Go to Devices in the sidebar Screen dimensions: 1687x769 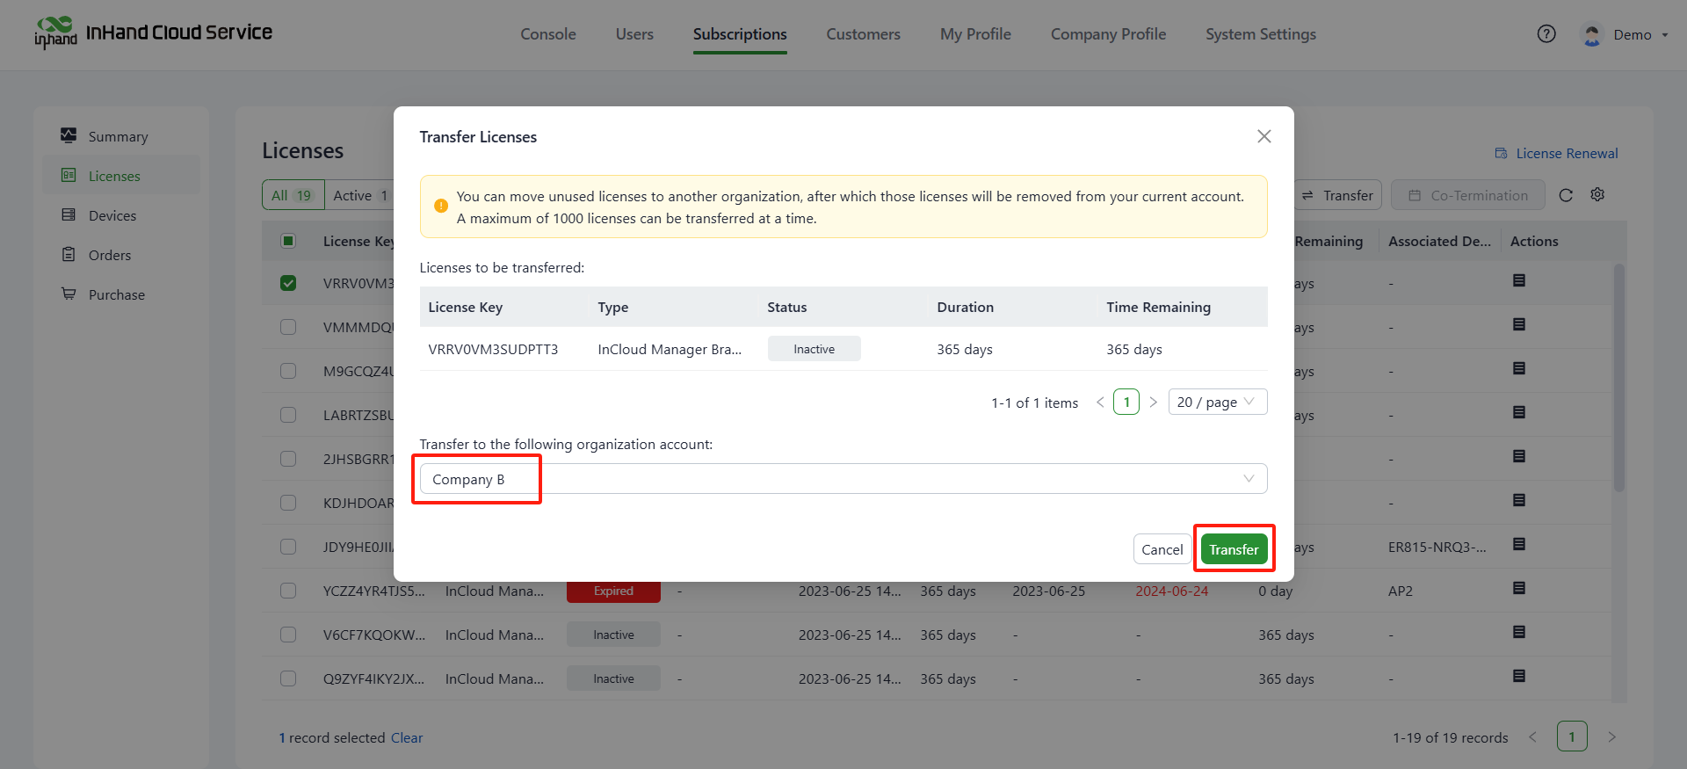pos(112,215)
